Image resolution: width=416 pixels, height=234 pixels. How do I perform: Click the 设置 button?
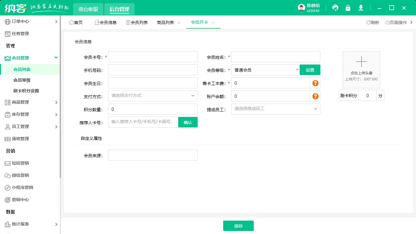[x=310, y=70]
